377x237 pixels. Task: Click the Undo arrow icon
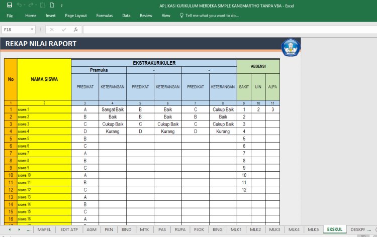[20, 5]
